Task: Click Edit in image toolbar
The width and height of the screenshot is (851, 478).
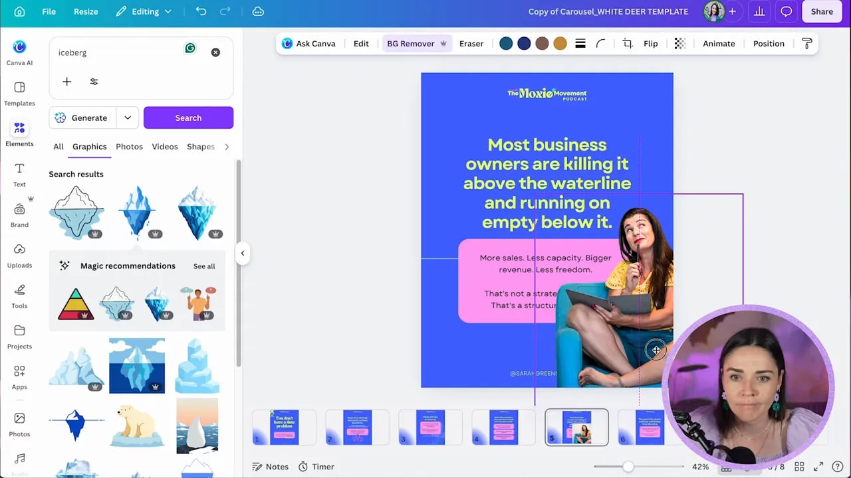Action: 361,44
